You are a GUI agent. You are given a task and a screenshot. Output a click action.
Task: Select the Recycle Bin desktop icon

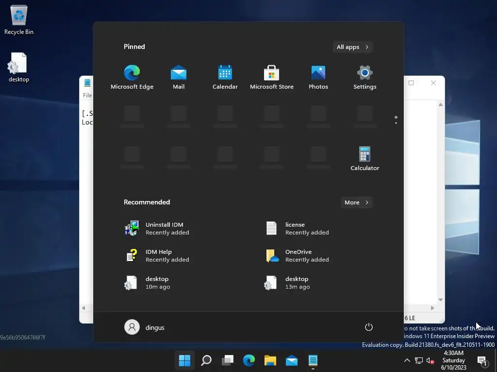[19, 19]
